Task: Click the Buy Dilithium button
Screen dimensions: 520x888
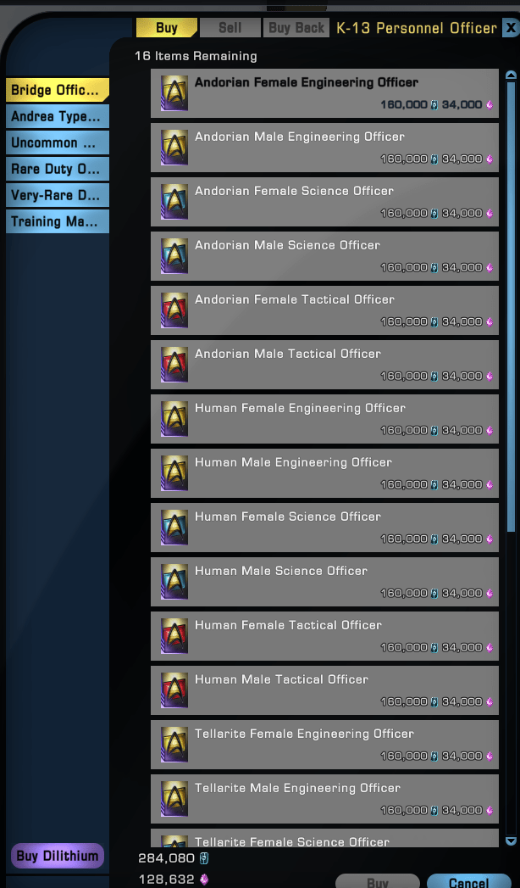Action: click(57, 856)
